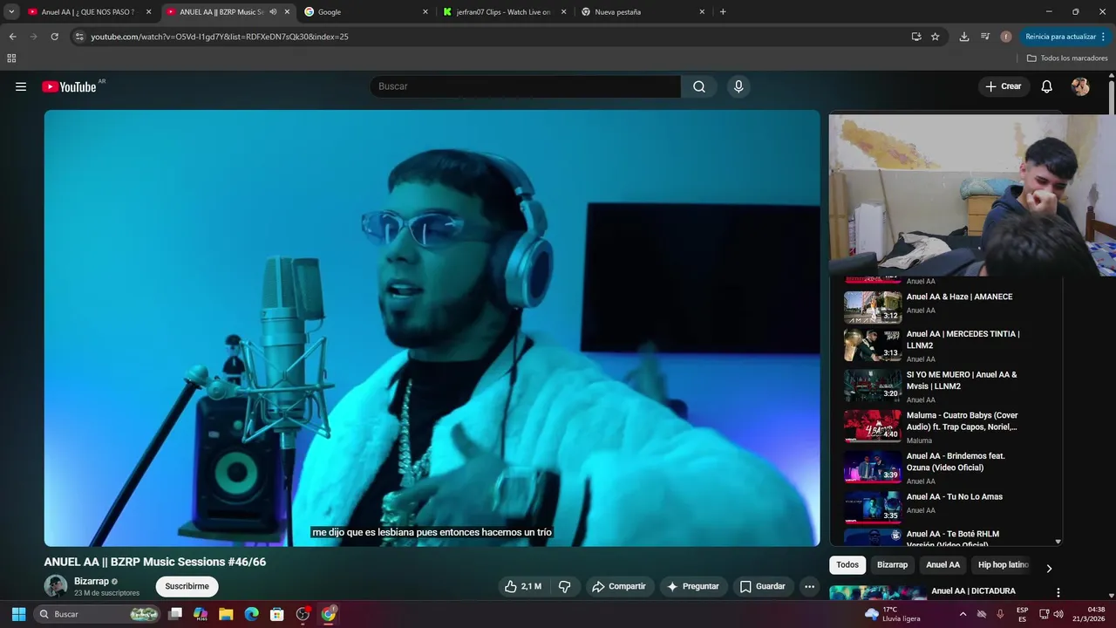Click Guardar button
The image size is (1116, 628).
click(x=763, y=587)
